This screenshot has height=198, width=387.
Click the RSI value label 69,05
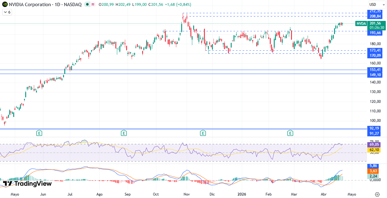(373, 144)
